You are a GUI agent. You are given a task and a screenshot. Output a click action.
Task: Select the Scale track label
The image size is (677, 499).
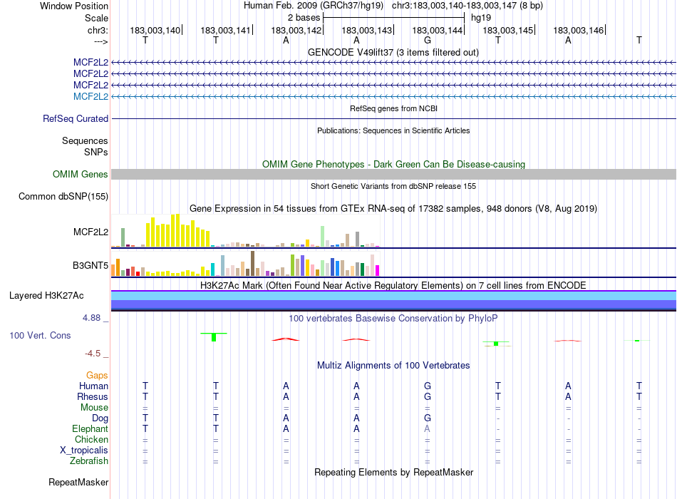[x=96, y=18]
